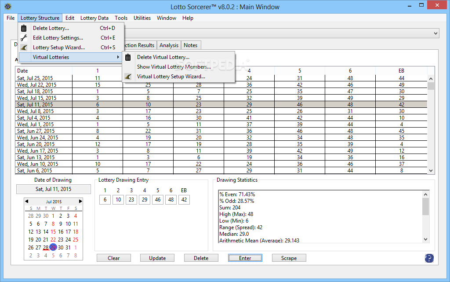
Task: Click the Jul 2015 calendar title
Action: [54, 201]
